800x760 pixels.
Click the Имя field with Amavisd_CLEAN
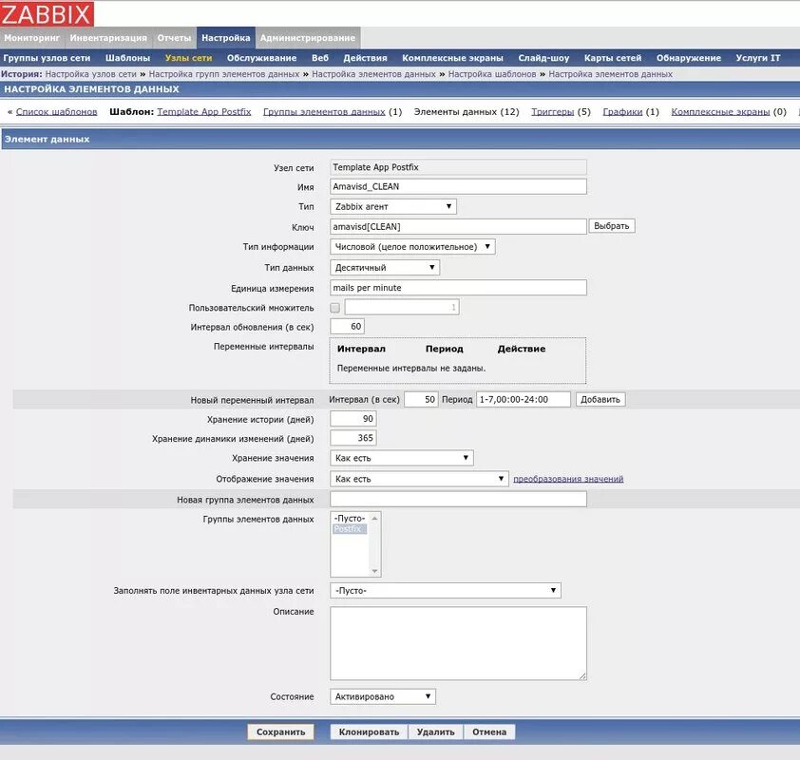458,187
